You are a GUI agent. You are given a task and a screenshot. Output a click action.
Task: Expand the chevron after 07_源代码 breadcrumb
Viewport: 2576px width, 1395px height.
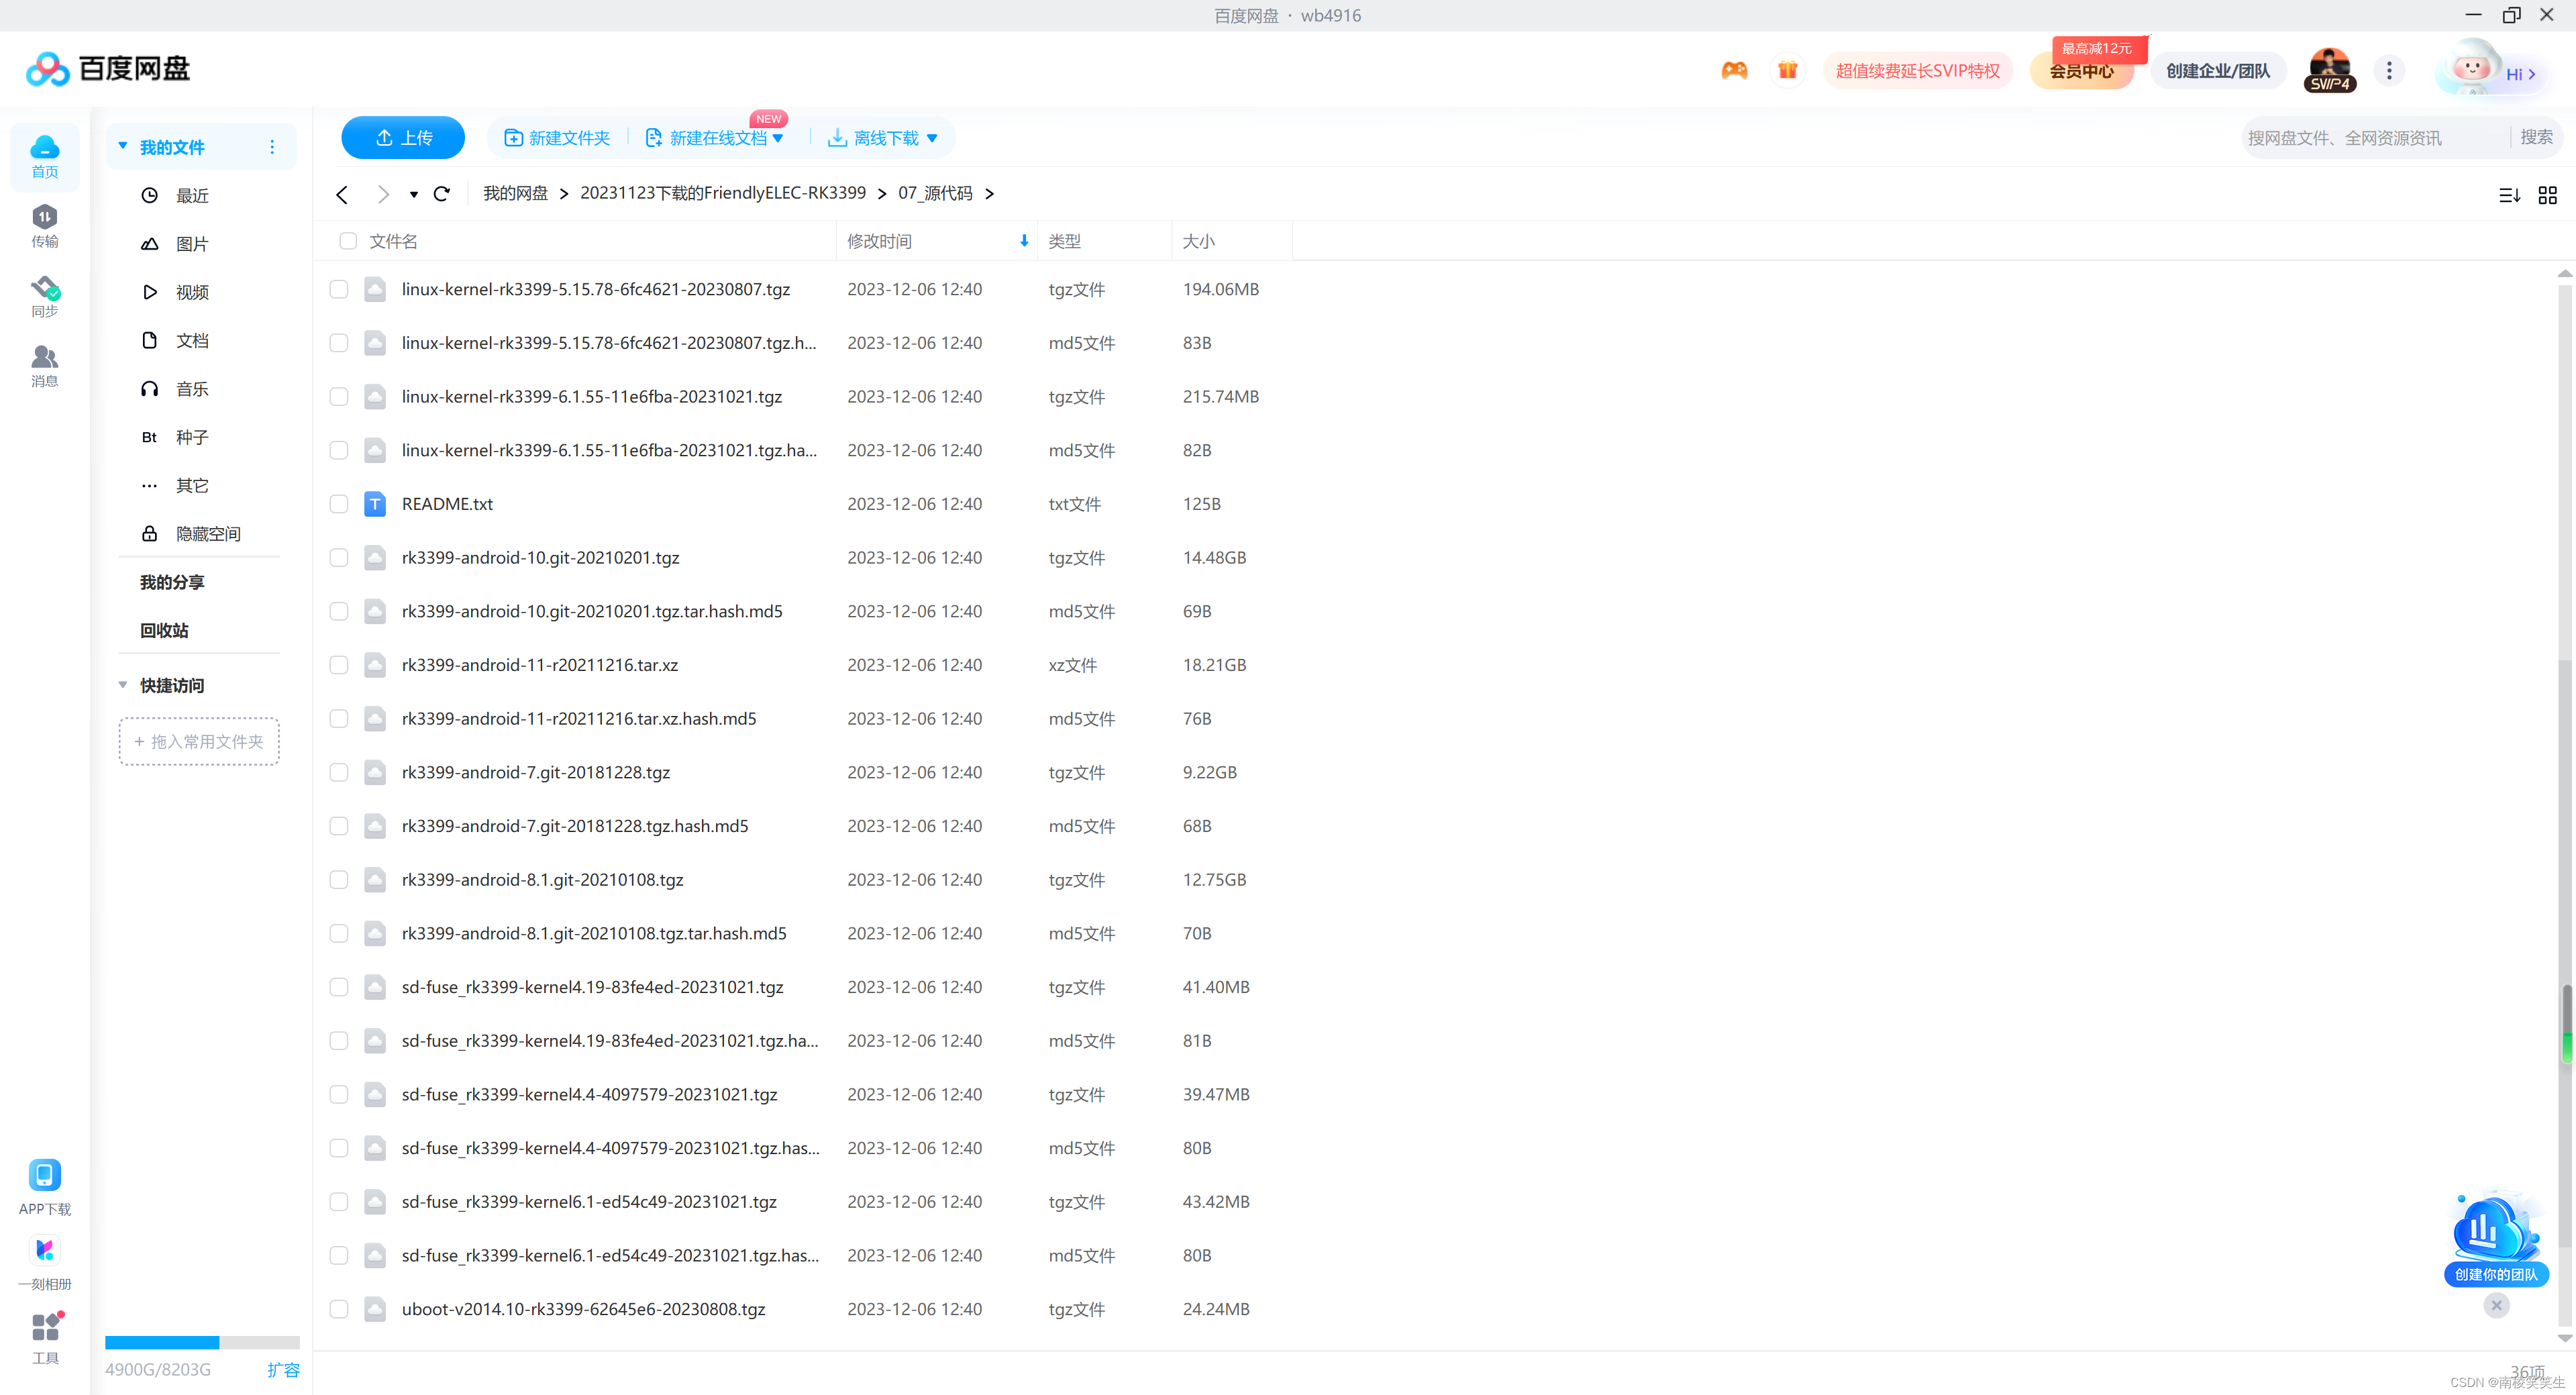click(x=989, y=194)
